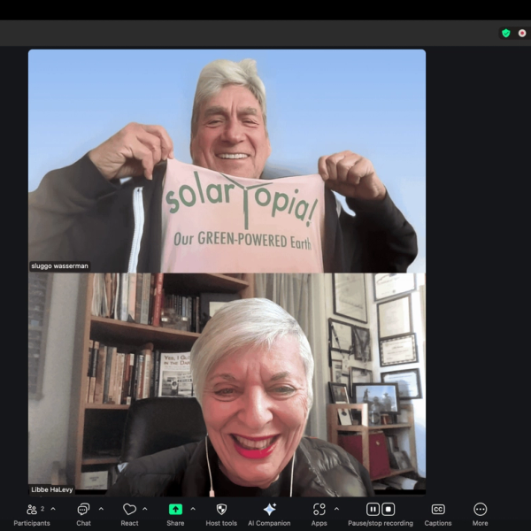Click the Libbe HaLevy name label
This screenshot has width=531, height=531.
[52, 489]
